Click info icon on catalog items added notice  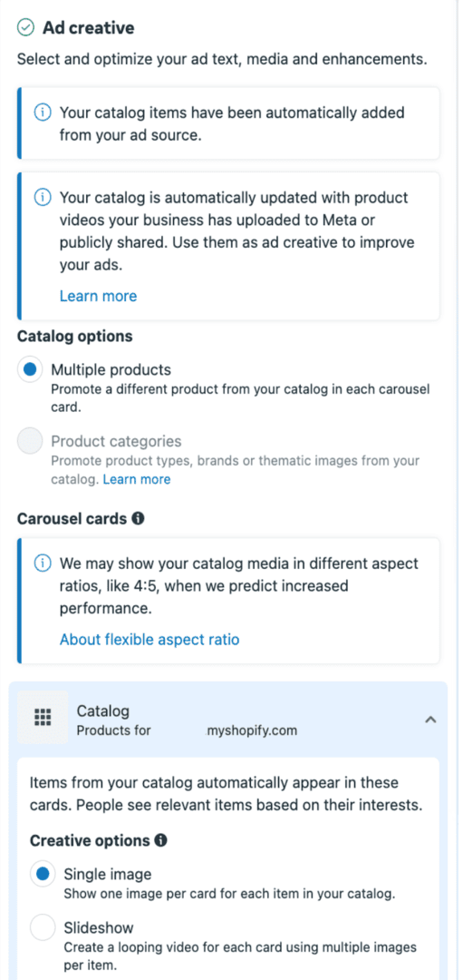43,113
